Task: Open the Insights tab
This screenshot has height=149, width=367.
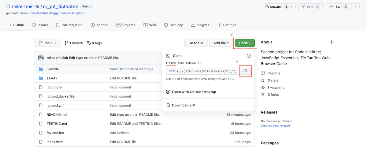Action: click(200, 25)
